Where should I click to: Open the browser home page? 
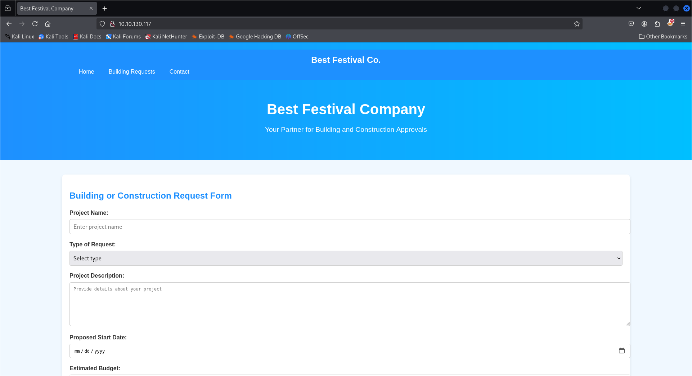[48, 24]
